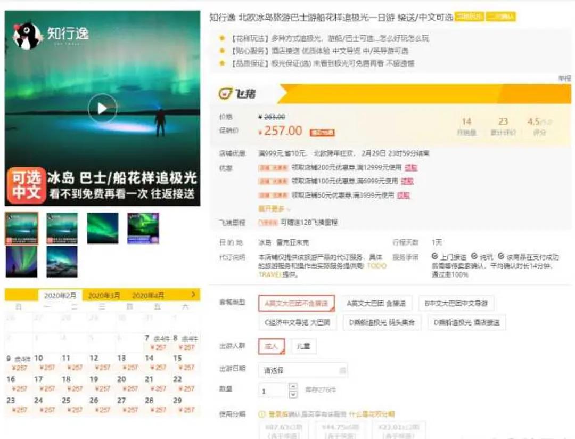
Task: Choose package B中文大巴团中文导游
Action: pos(456,303)
